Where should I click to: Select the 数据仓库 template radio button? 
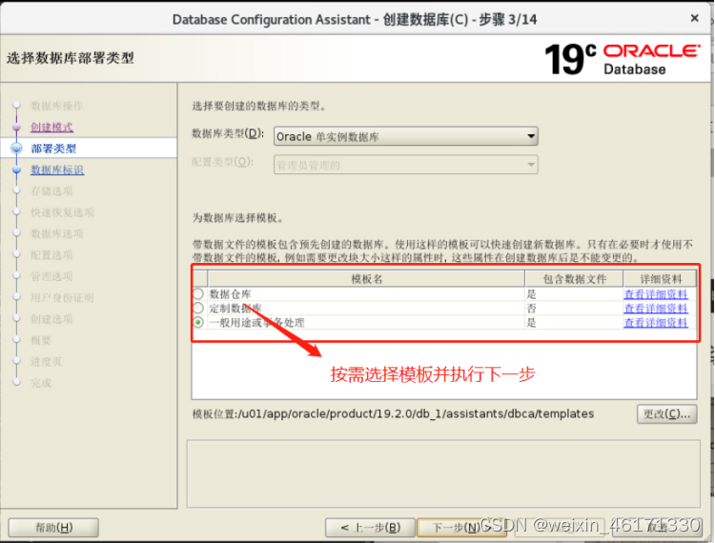point(198,293)
